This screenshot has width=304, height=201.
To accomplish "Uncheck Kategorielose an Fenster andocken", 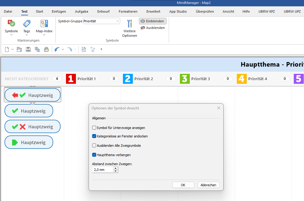I will pos(94,136).
